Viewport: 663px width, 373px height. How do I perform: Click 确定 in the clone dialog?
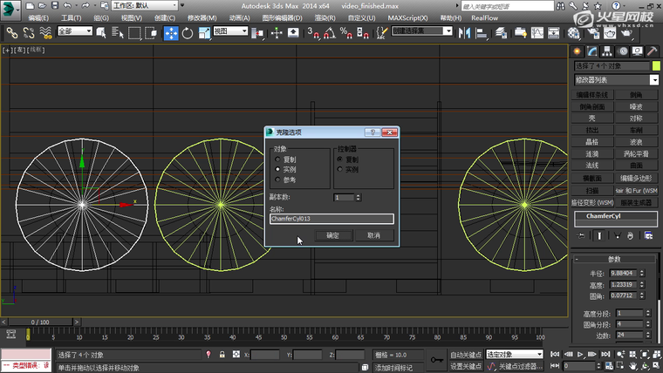coord(332,235)
